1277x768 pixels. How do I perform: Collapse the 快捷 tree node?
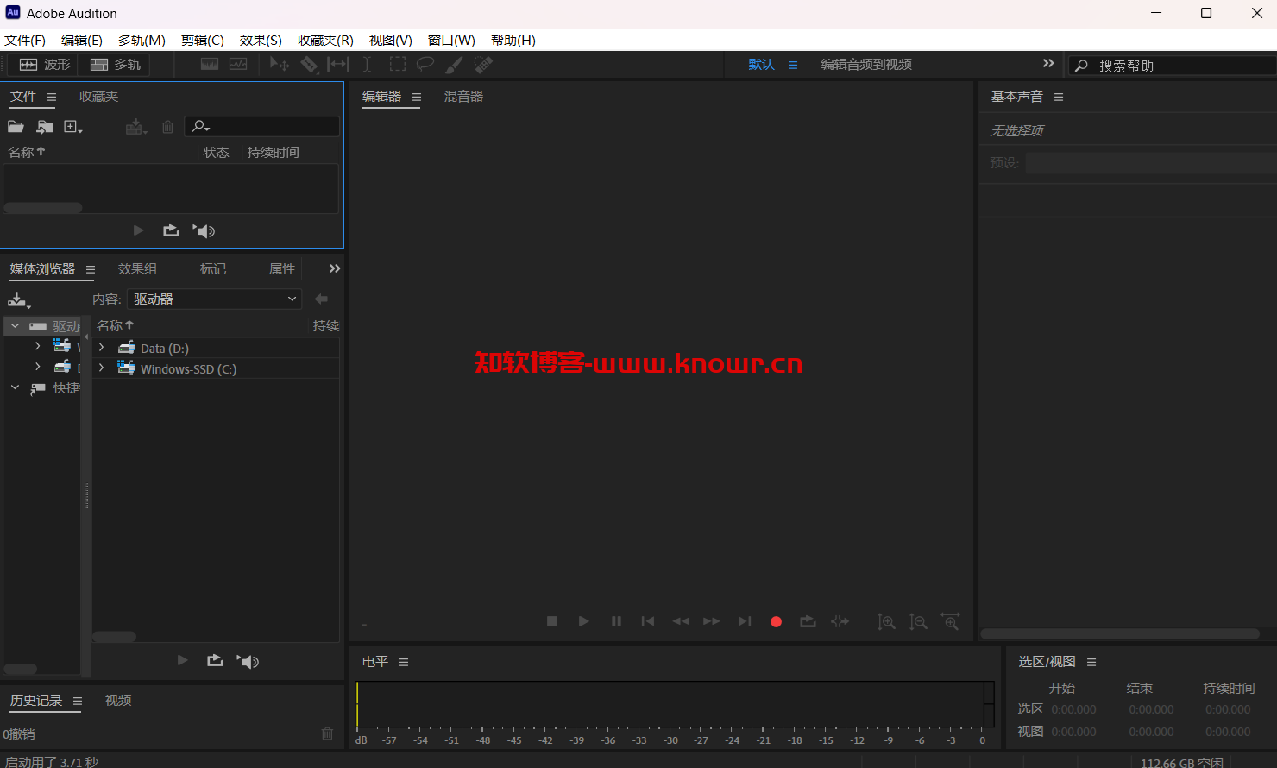click(15, 388)
